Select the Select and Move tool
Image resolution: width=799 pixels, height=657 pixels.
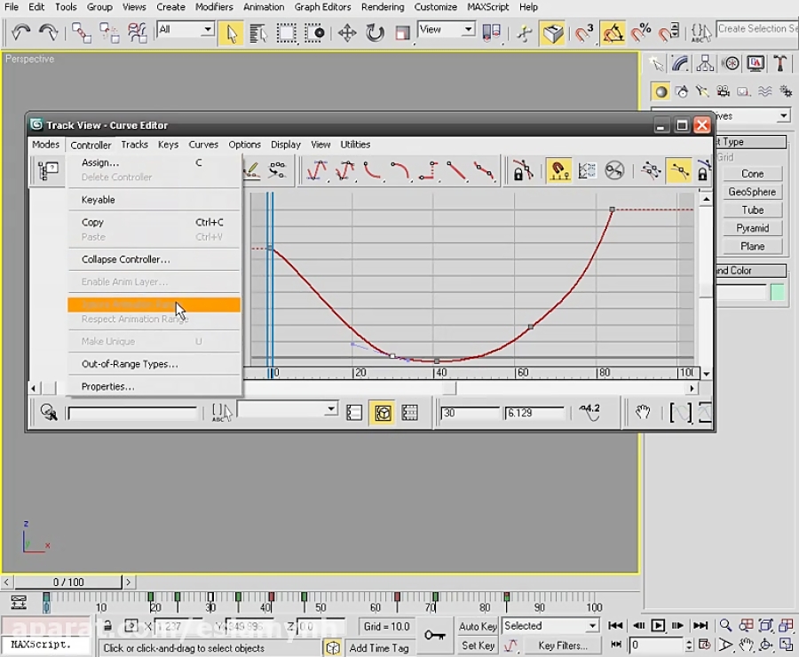coord(346,32)
